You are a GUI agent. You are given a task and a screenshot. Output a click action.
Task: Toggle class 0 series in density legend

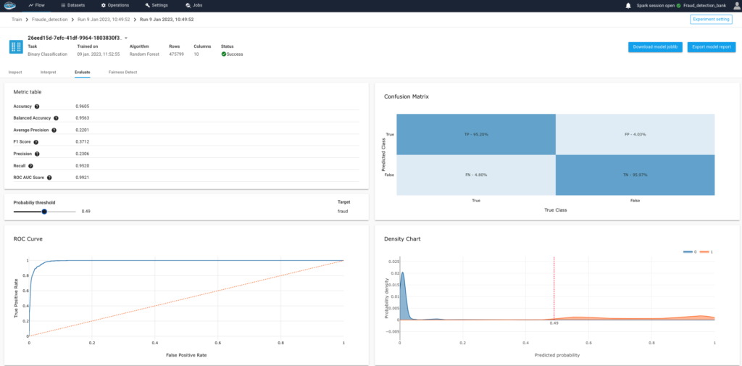[x=691, y=251]
